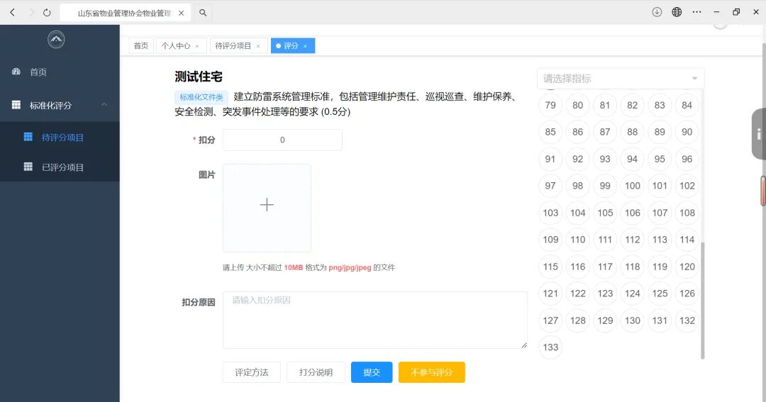
Task: Click the 首页 dashboard icon in sidebar
Action: coord(16,72)
